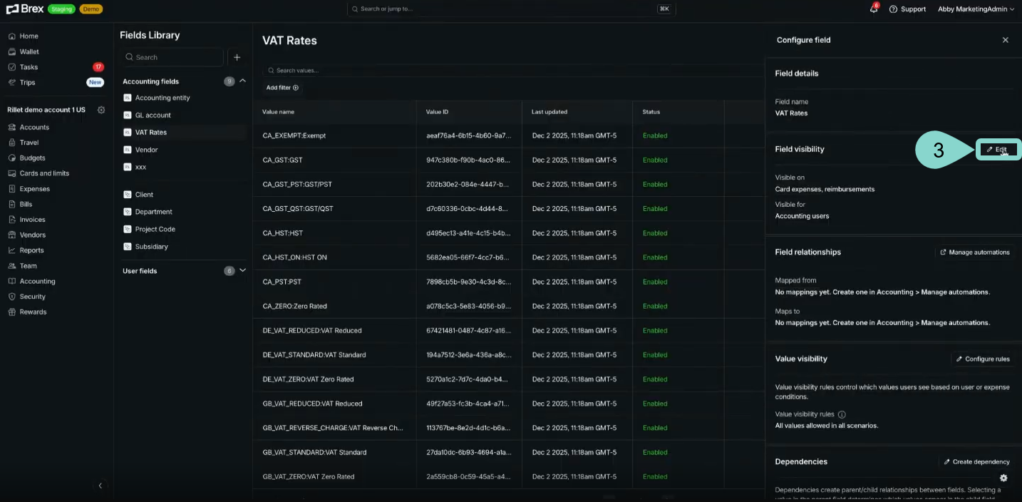This screenshot has width=1022, height=502.
Task: Open Abby MarketingAdmin user dropdown
Action: tap(976, 9)
